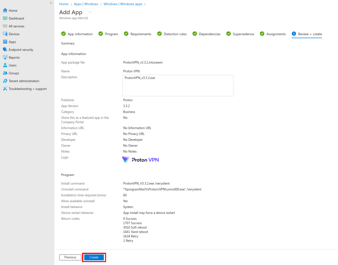
Task: Click green check icon for Requirements step
Action: 126,34
